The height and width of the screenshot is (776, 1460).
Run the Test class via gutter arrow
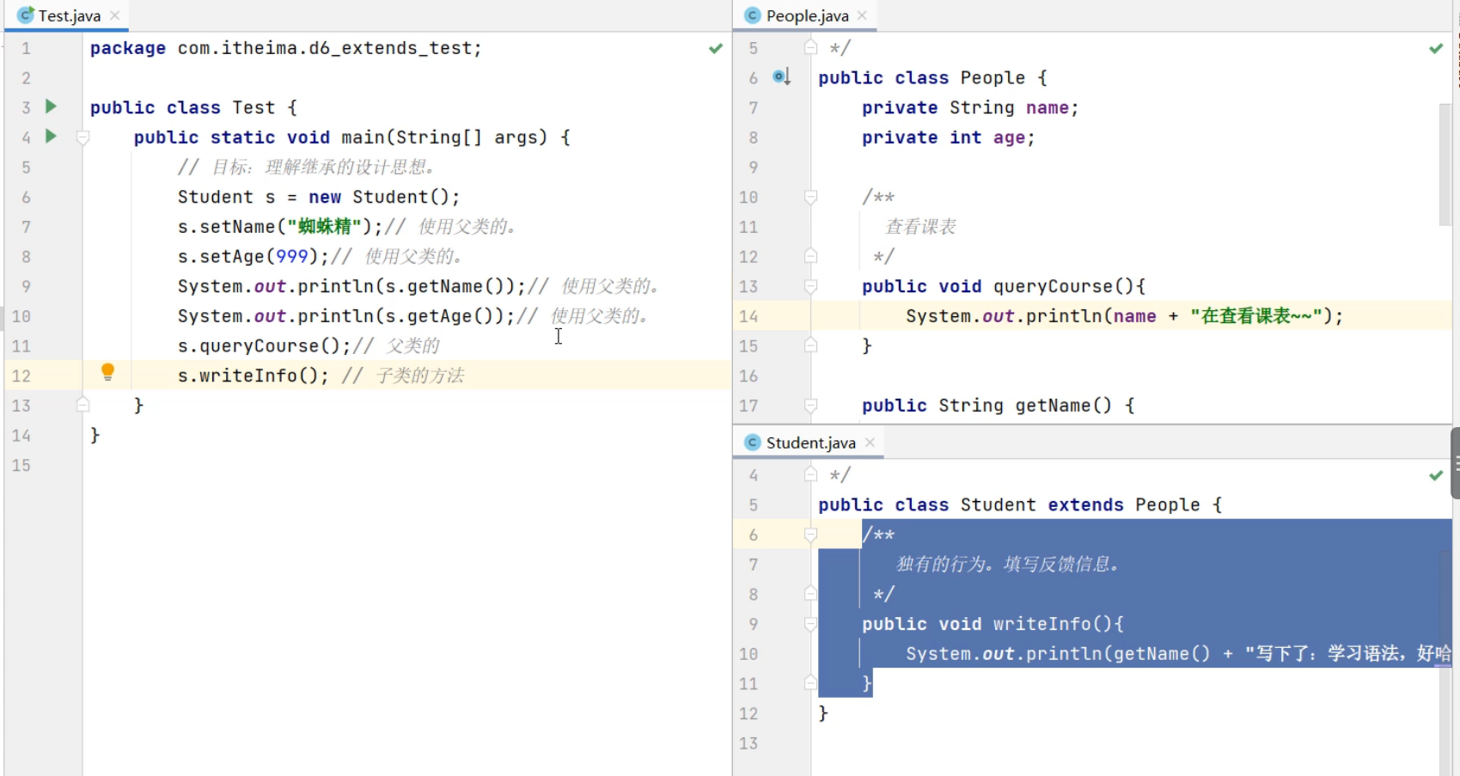(x=51, y=107)
